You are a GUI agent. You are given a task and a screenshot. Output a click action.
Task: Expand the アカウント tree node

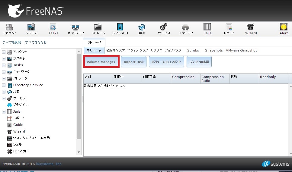(4, 52)
